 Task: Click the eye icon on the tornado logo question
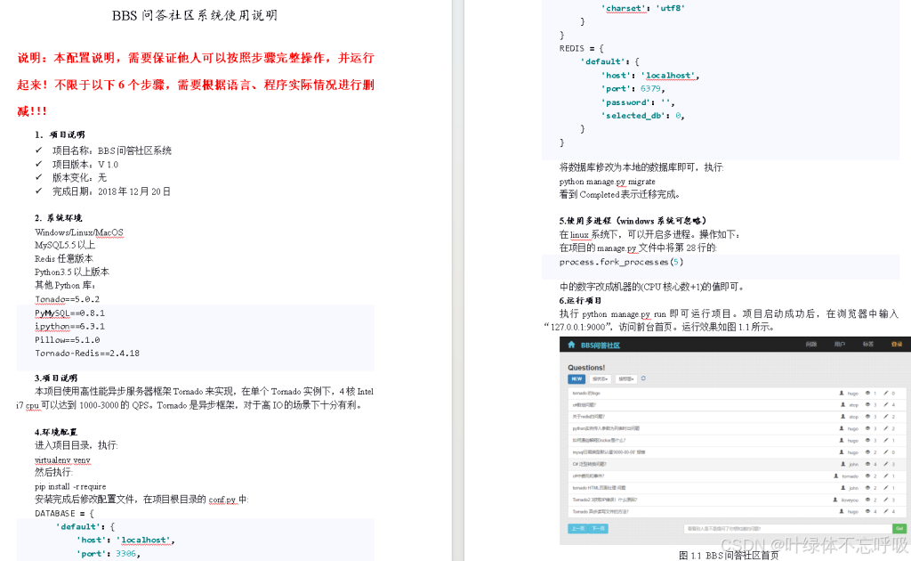click(x=867, y=393)
